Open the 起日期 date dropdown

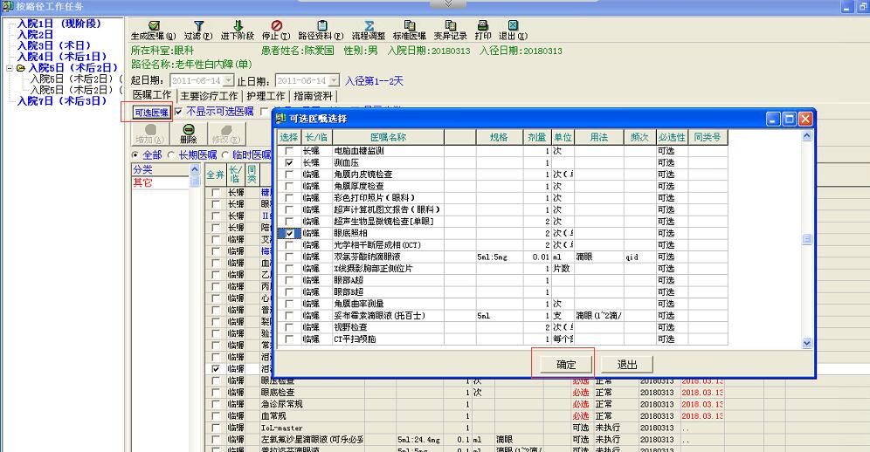point(231,80)
